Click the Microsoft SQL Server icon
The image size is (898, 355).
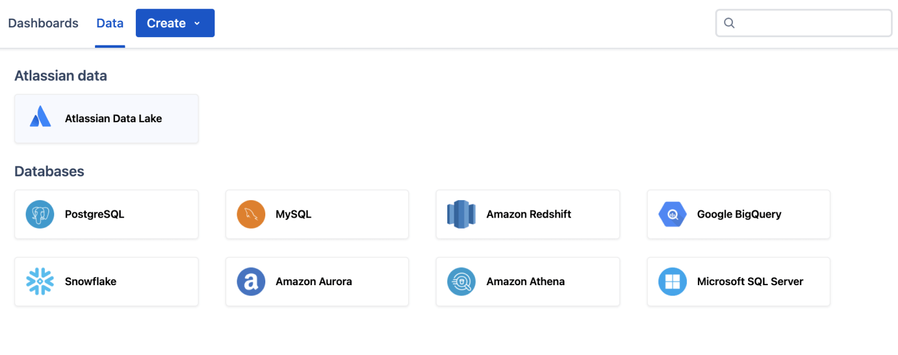(672, 281)
